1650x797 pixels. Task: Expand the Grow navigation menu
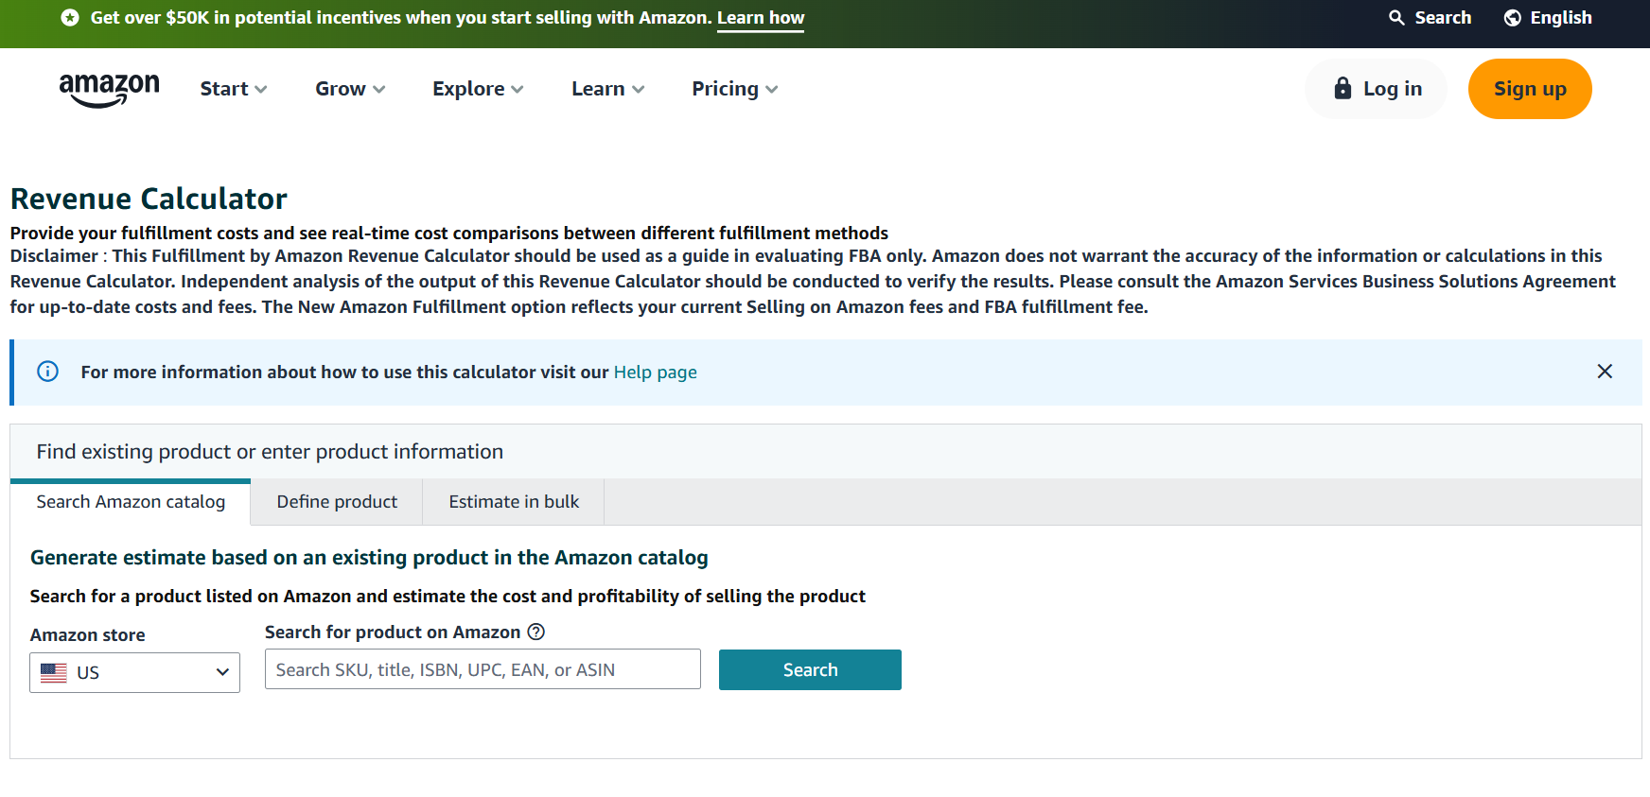pyautogui.click(x=350, y=89)
